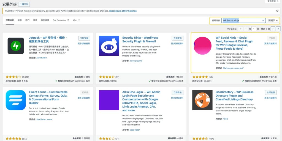Screen dimensions: 282x141
Task: Dismiss the FluentSMTP notice
Action: [277, 11]
